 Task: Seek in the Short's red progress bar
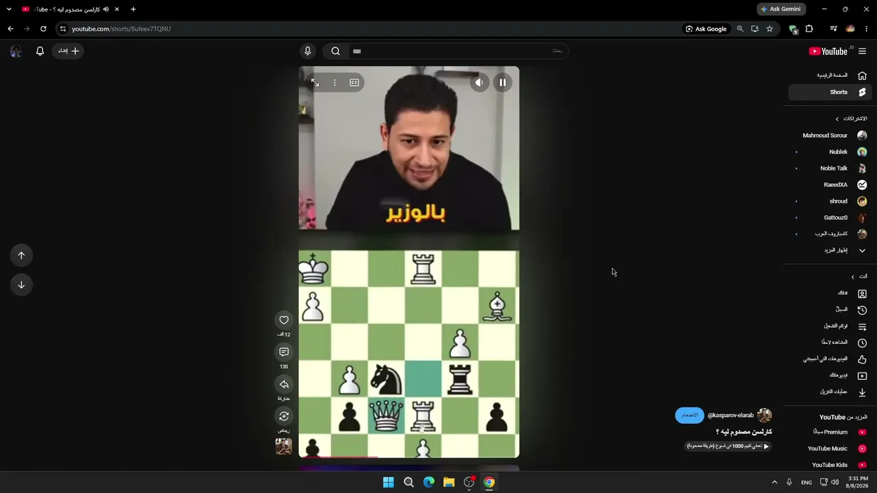pyautogui.click(x=408, y=457)
